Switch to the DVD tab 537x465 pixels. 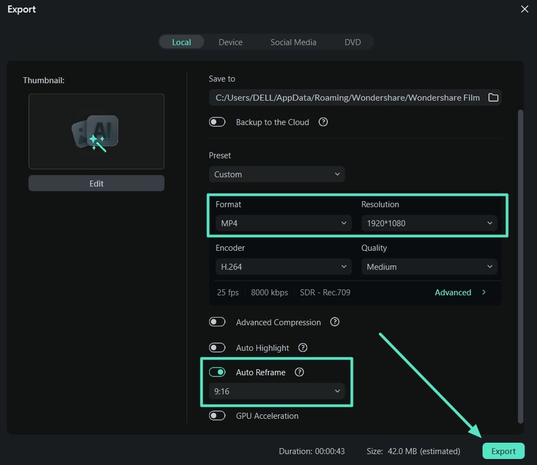[352, 42]
